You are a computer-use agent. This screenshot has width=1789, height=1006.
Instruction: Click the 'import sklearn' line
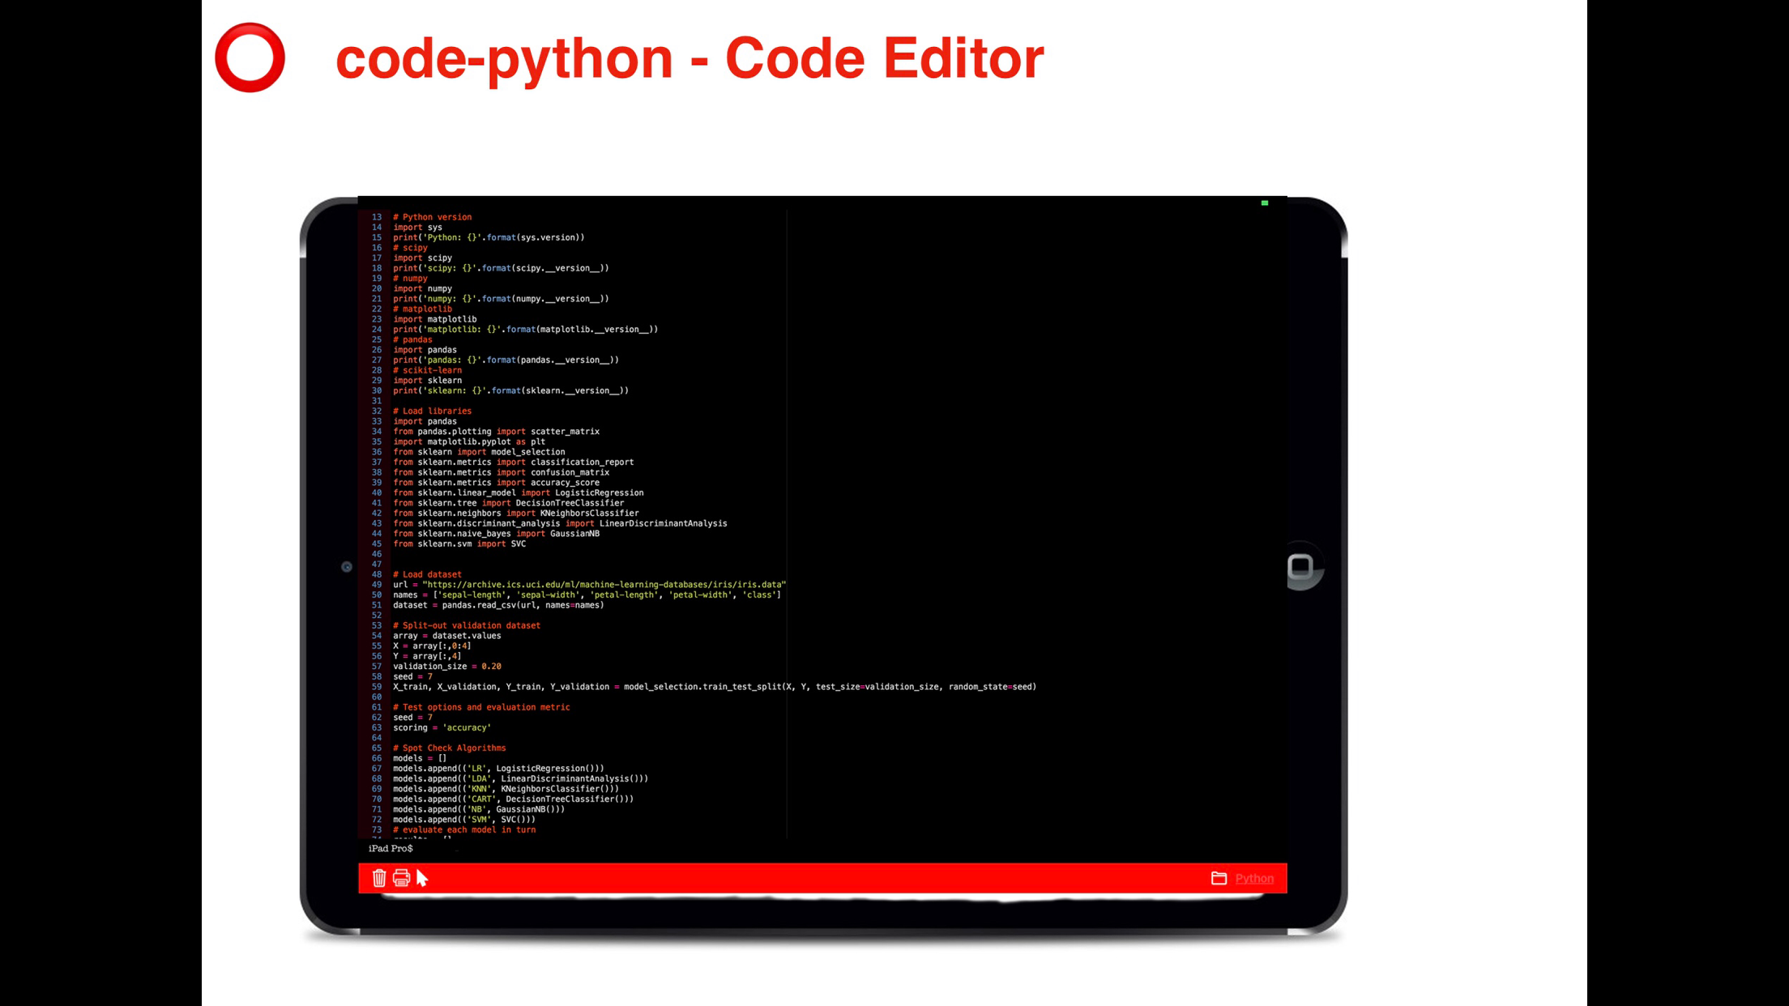click(x=427, y=381)
